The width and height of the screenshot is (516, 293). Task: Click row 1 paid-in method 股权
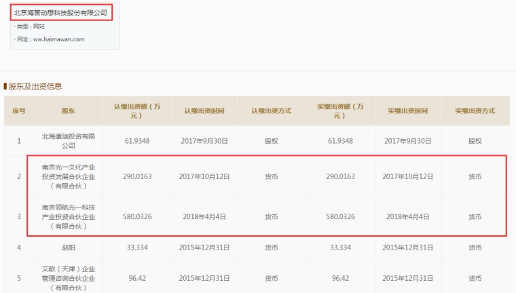click(475, 141)
